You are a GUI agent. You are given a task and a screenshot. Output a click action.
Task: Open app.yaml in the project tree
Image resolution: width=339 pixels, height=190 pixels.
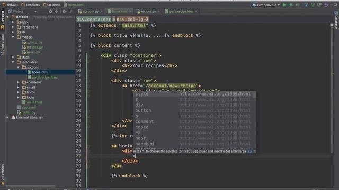26,107
